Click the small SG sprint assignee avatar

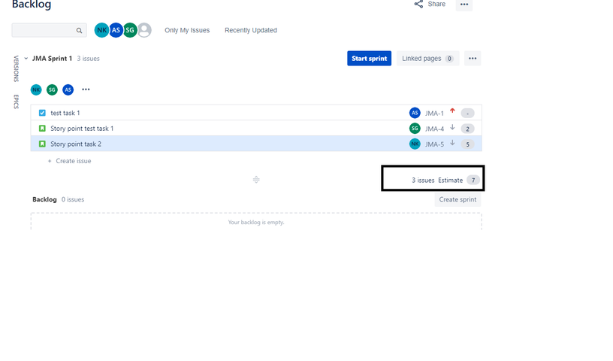(x=52, y=89)
